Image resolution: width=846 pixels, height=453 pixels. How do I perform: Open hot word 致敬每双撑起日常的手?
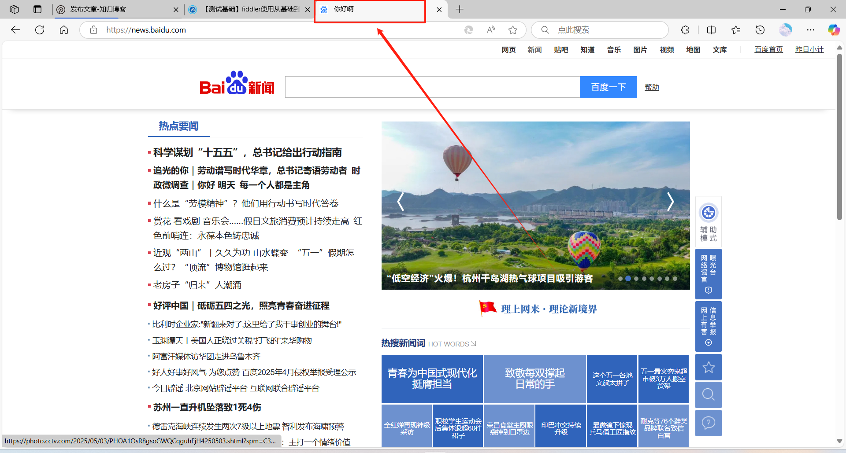click(x=534, y=379)
